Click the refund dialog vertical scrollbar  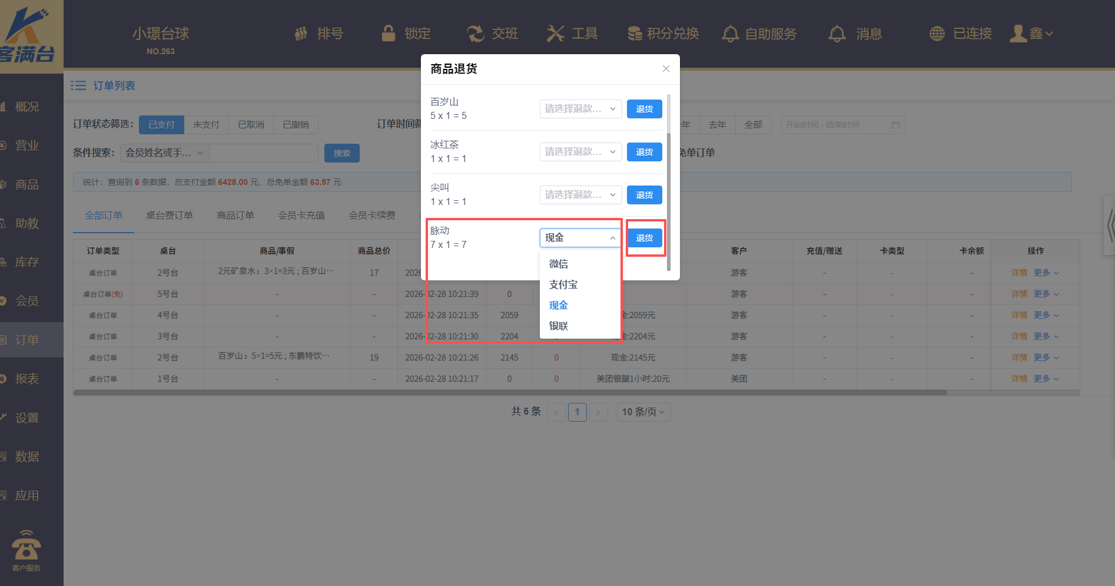(x=668, y=177)
